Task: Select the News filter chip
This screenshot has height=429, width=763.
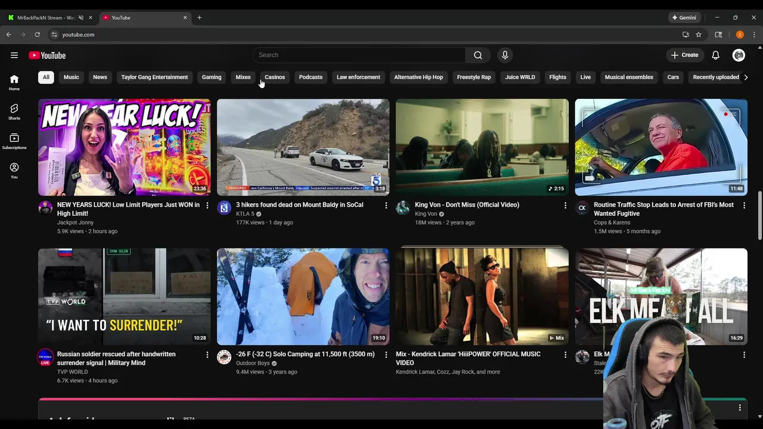Action: pos(100,77)
